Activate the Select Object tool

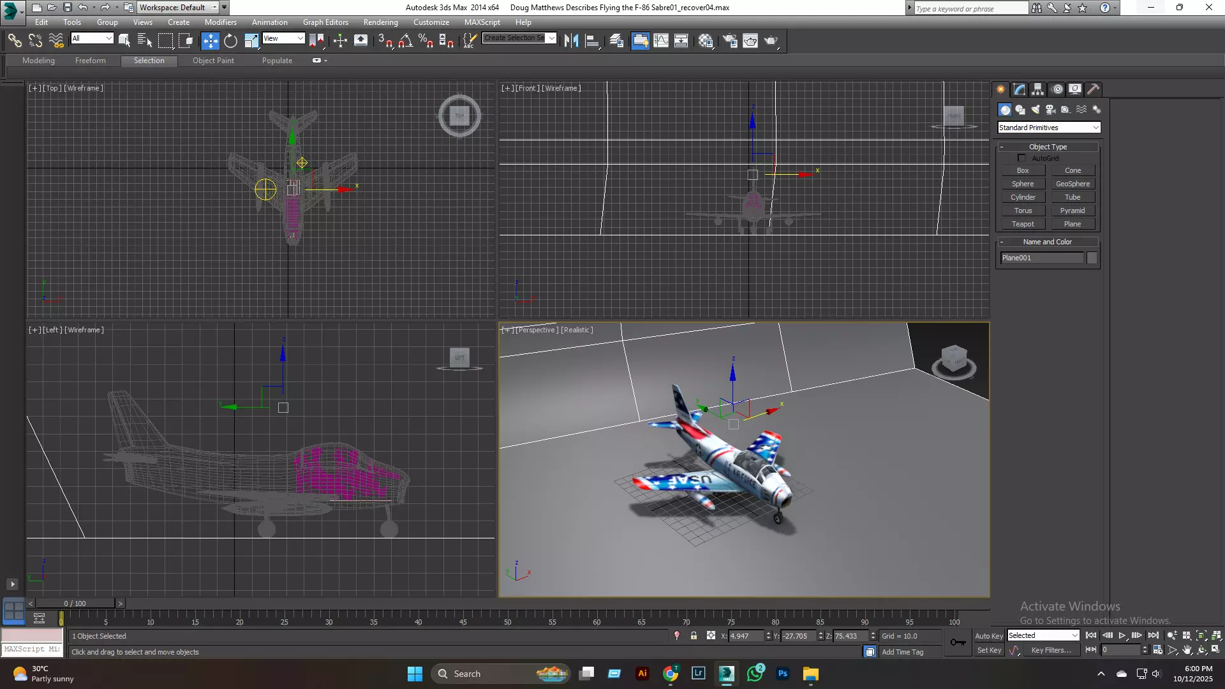[x=124, y=41]
